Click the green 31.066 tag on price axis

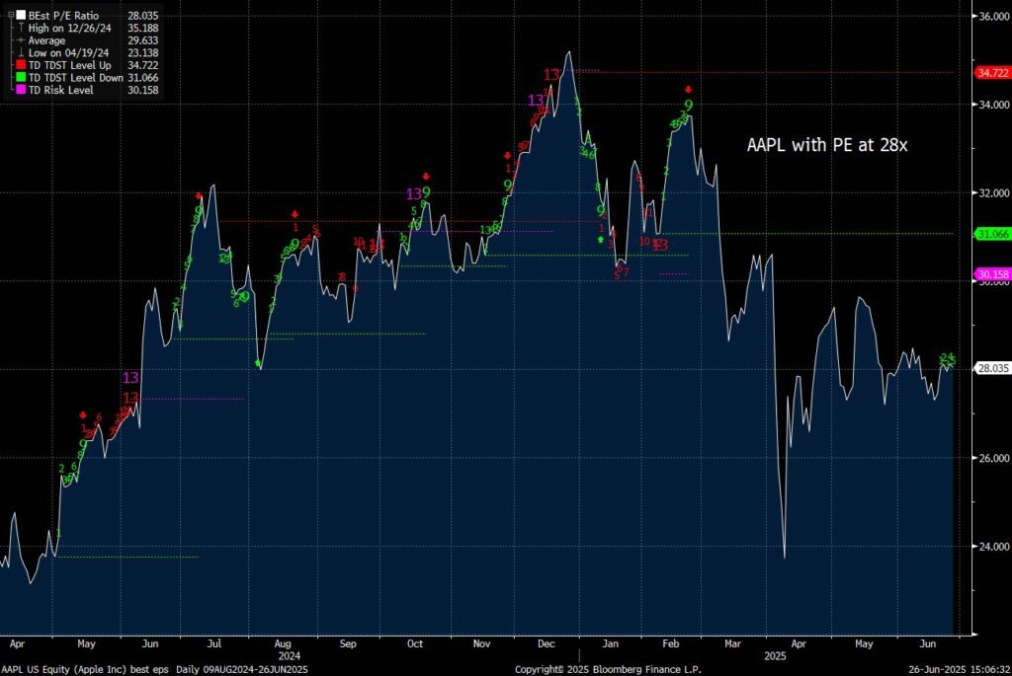[x=992, y=234]
